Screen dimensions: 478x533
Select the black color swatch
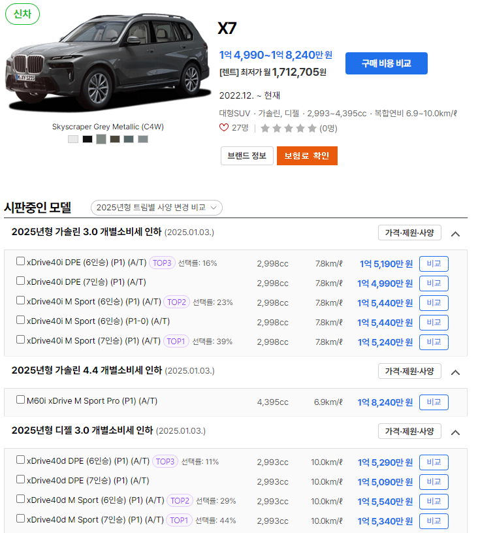[x=88, y=139]
